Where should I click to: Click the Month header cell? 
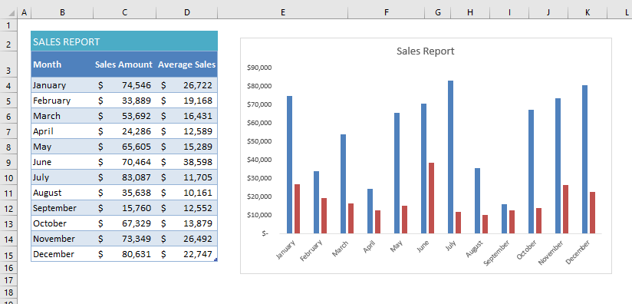coord(62,64)
